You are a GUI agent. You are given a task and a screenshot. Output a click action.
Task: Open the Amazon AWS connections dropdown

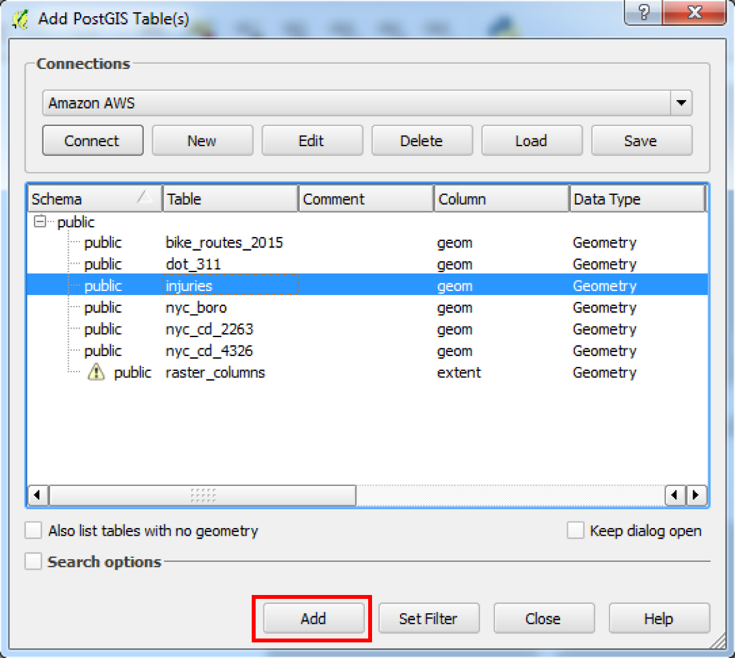(x=681, y=103)
